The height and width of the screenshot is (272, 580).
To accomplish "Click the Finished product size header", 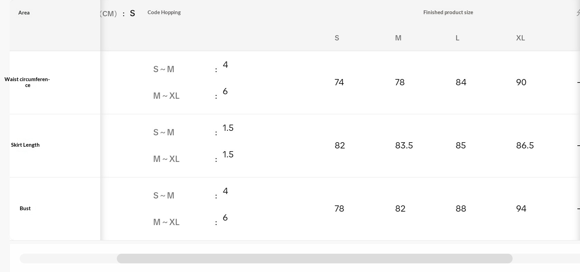I will (448, 12).
